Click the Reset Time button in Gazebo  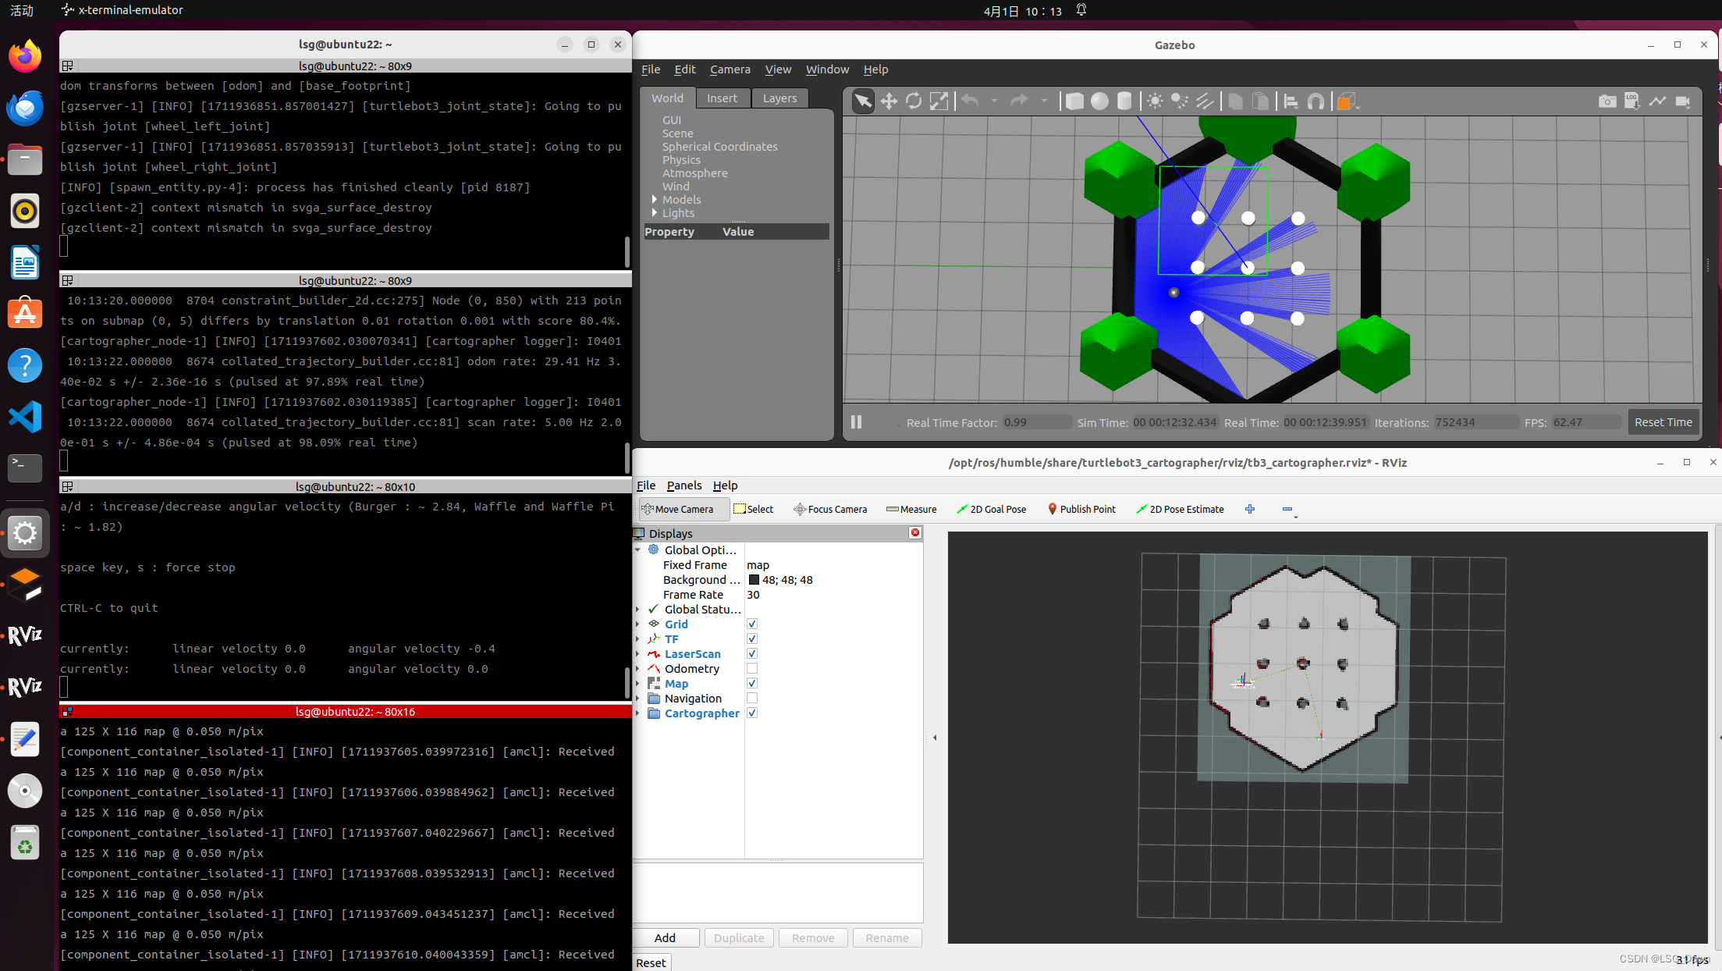(1663, 421)
